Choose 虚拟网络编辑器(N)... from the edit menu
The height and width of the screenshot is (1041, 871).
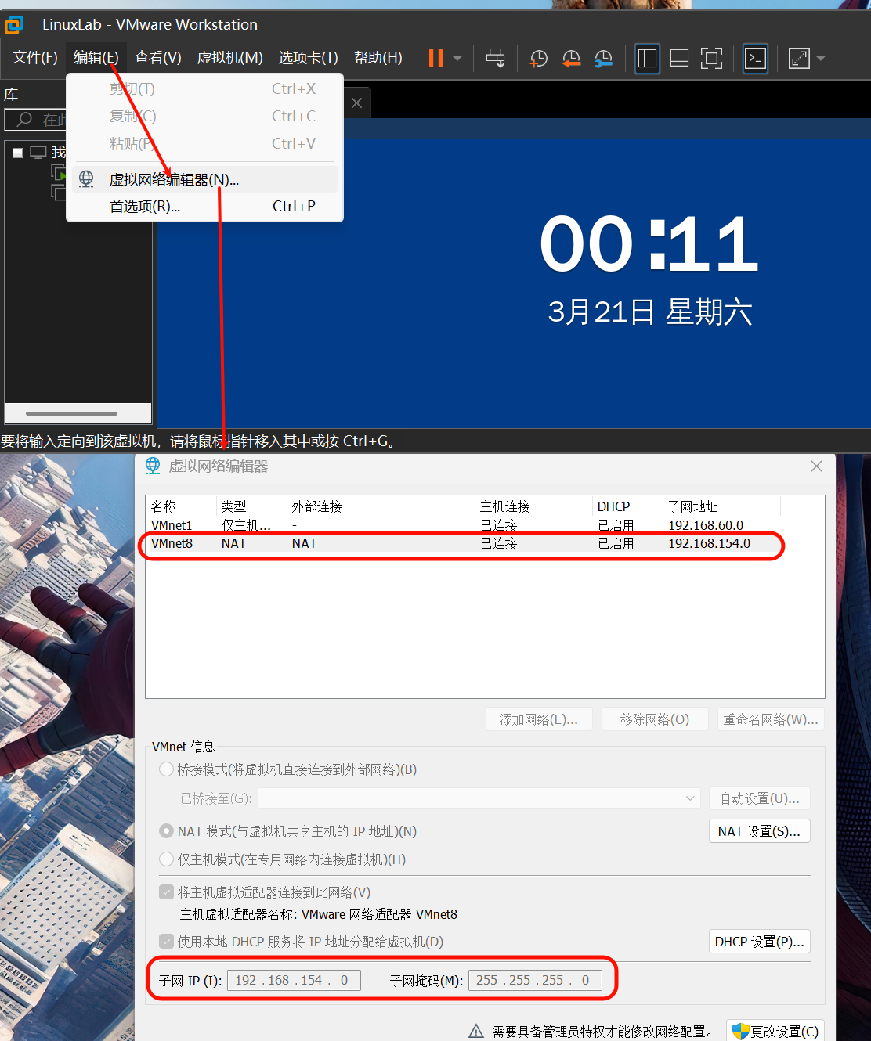coord(205,179)
